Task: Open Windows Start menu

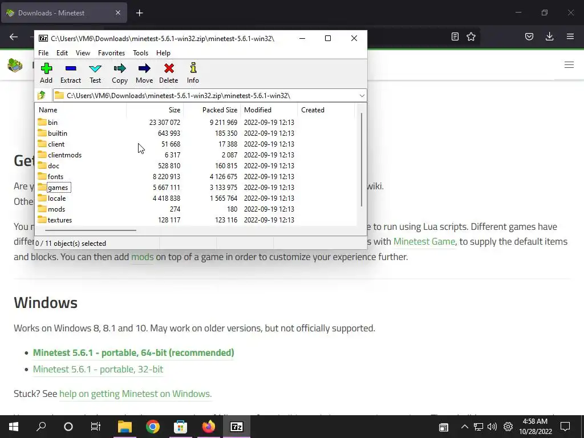Action: (14, 427)
